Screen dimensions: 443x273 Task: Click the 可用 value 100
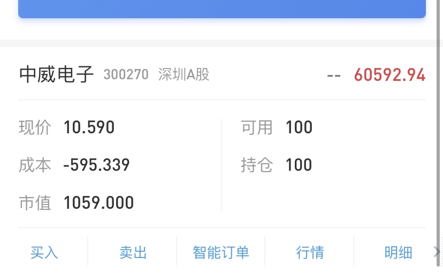point(299,127)
